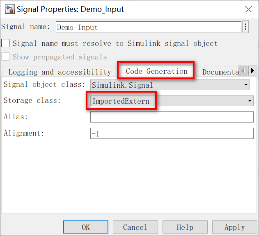Open the Storage class dropdown arrow

pyautogui.click(x=250, y=101)
